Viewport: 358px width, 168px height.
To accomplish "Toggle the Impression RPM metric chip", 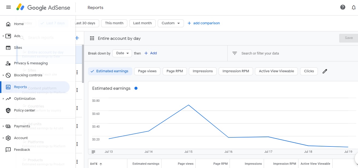I will pos(236,71).
